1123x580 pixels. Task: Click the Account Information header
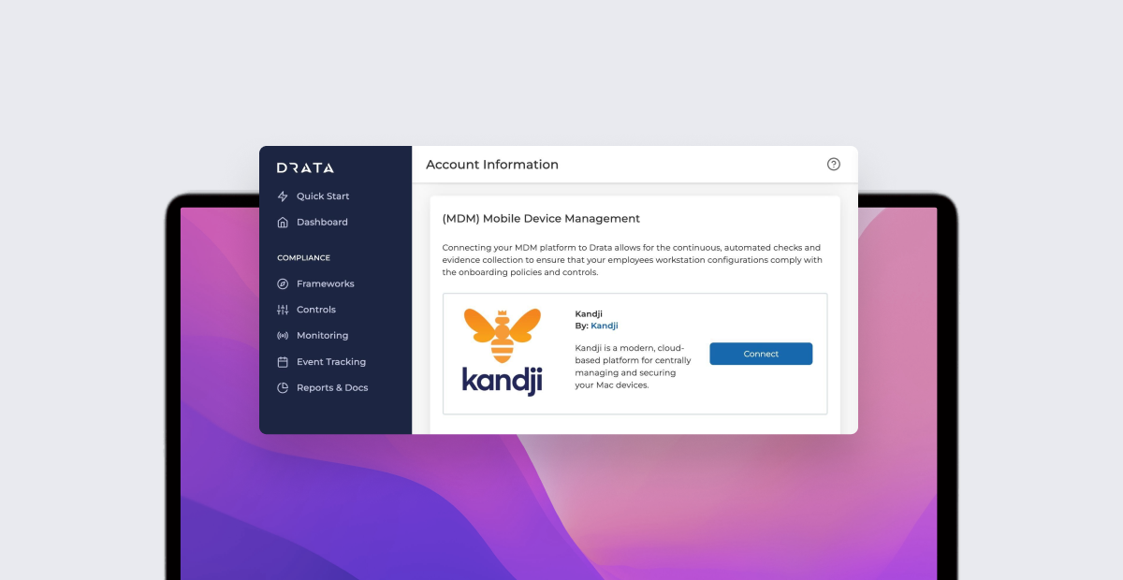pos(490,164)
